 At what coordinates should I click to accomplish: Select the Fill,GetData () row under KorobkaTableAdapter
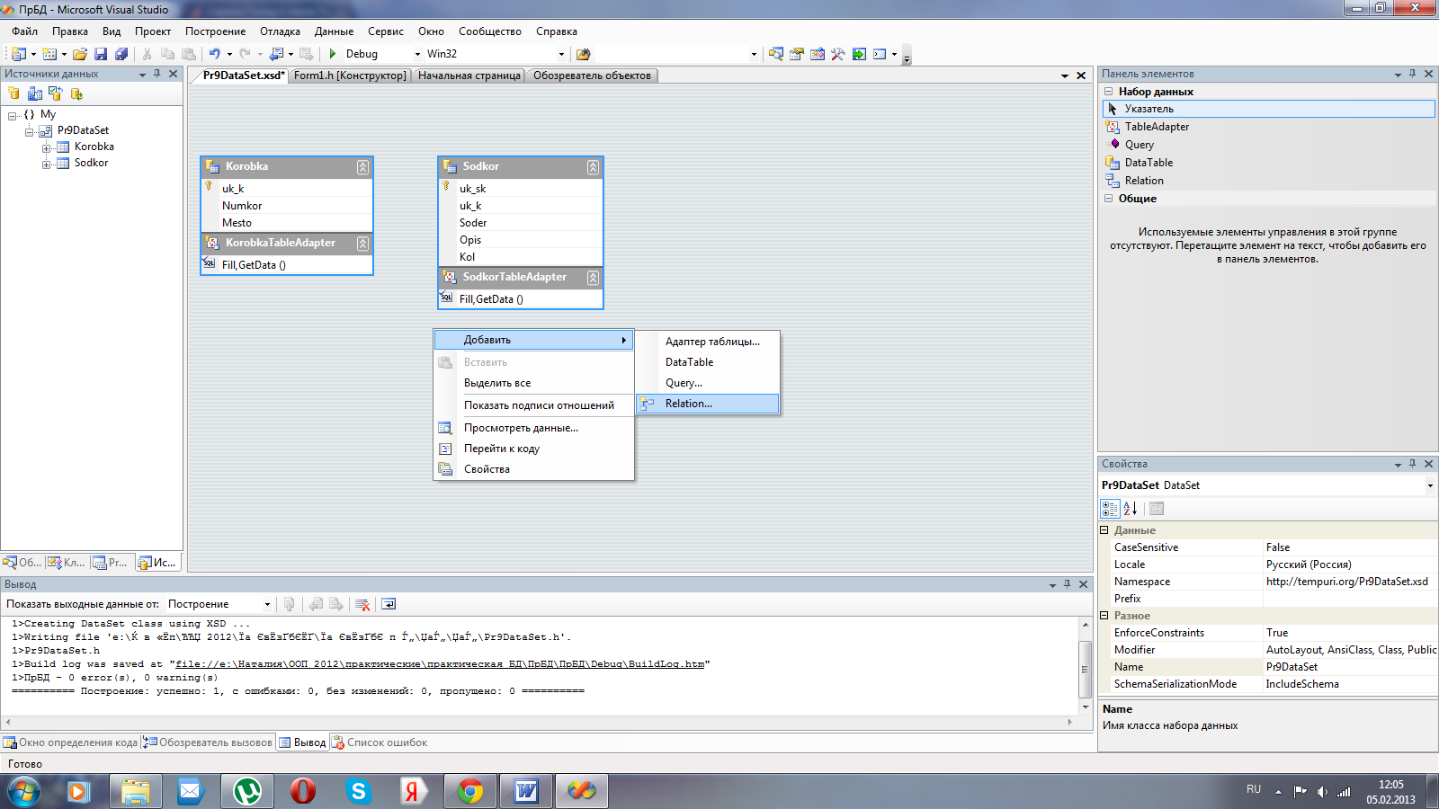[x=287, y=265]
